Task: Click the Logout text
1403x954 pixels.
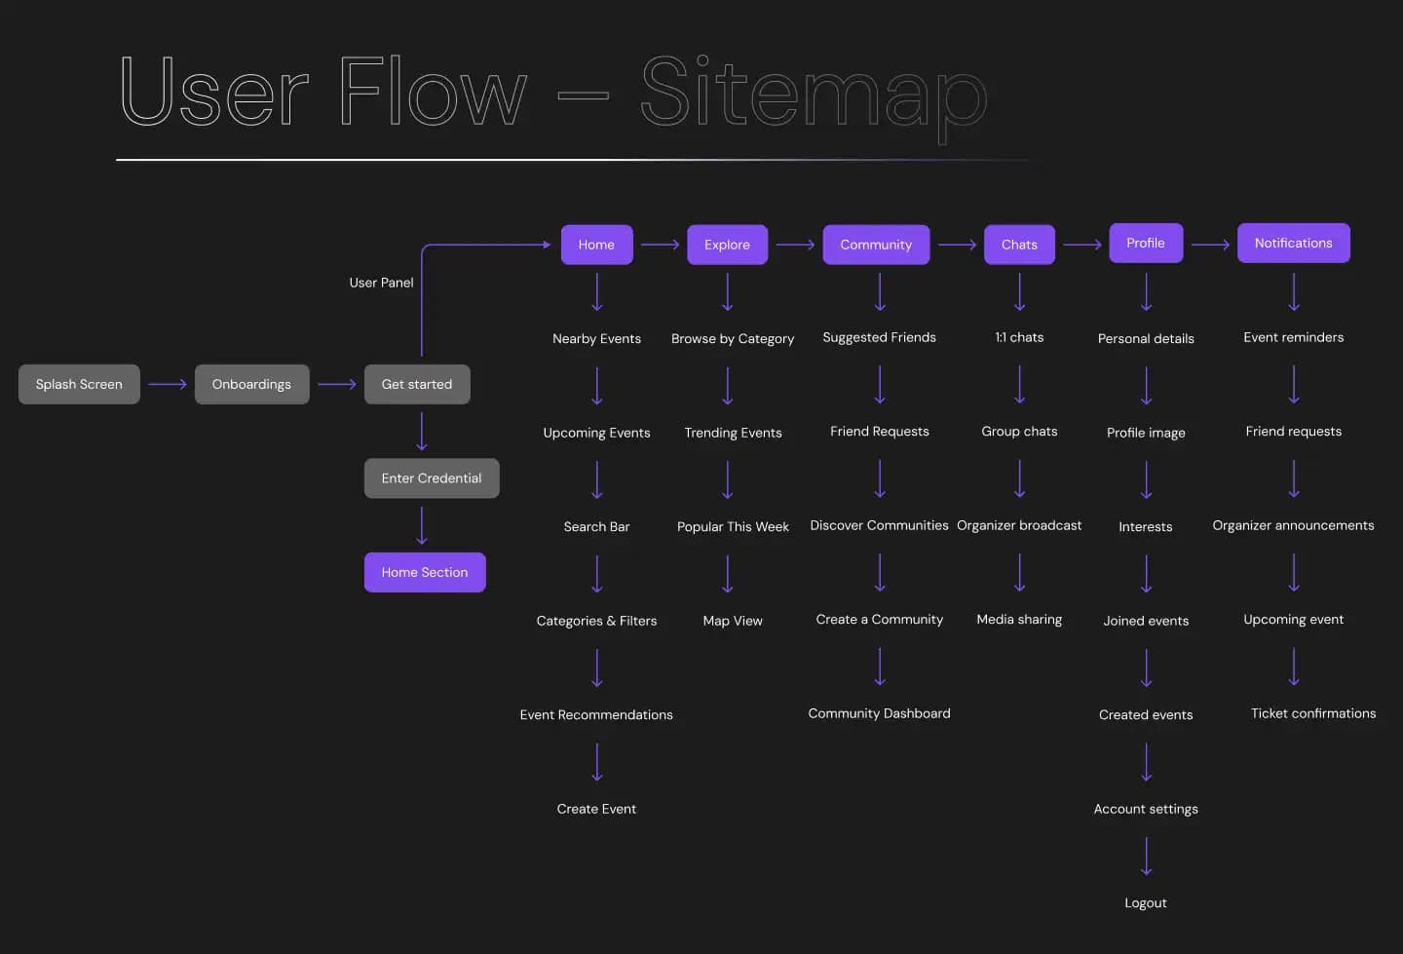Action: [x=1146, y=903]
